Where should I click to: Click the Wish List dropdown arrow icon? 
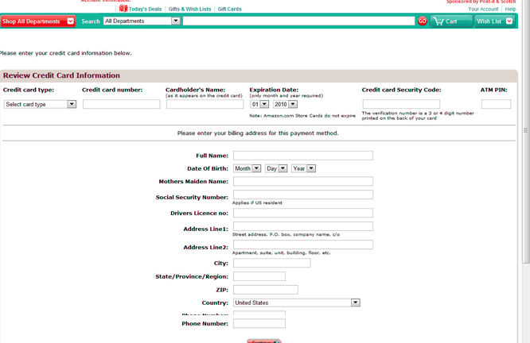coord(509,21)
